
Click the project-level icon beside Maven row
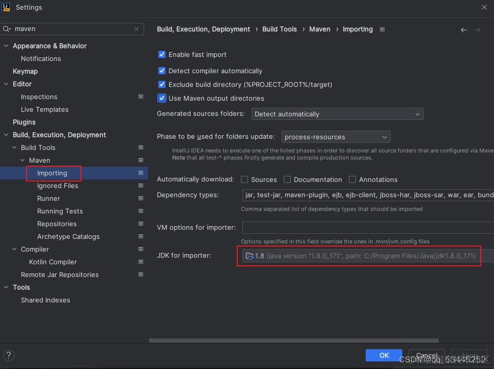pyautogui.click(x=141, y=160)
